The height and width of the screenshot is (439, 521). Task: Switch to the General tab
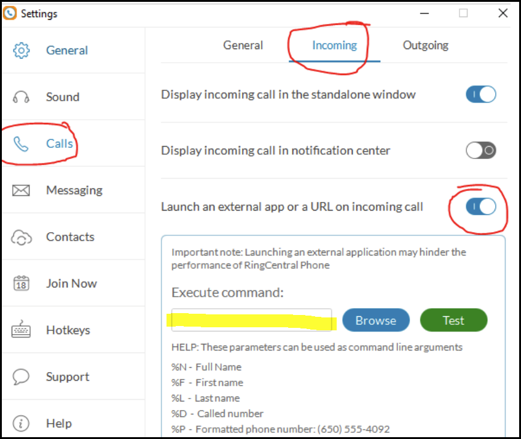pyautogui.click(x=243, y=45)
